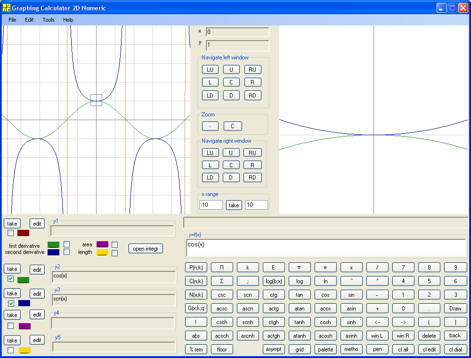Click the Zoom minus button
Viewport: 471px width, 358px height.
tap(210, 126)
